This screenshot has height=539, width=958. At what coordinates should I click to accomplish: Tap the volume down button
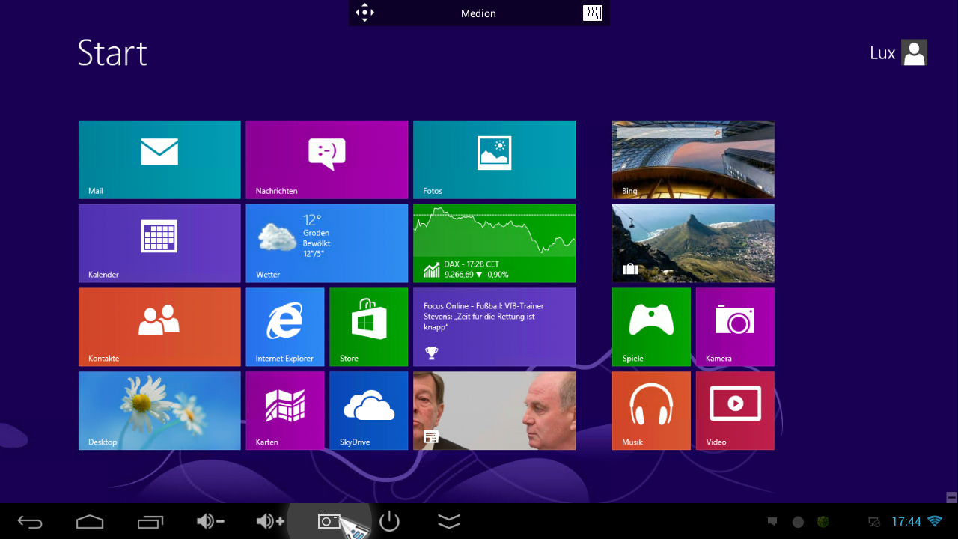click(210, 521)
